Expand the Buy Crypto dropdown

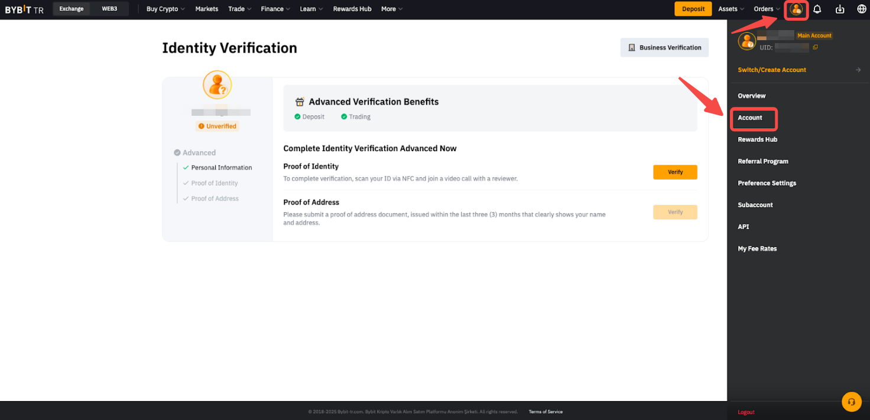coord(165,9)
